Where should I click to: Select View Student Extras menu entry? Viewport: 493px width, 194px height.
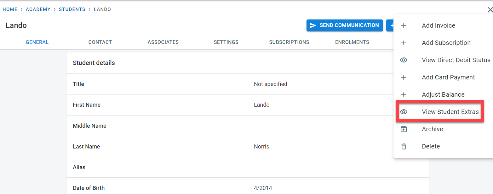coord(450,112)
